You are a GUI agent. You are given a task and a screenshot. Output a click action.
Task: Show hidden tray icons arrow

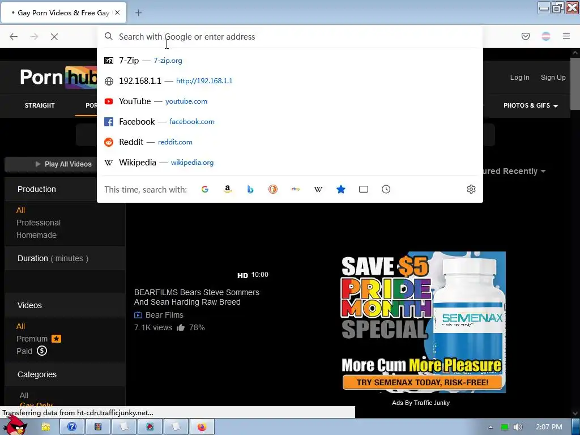[491, 427]
